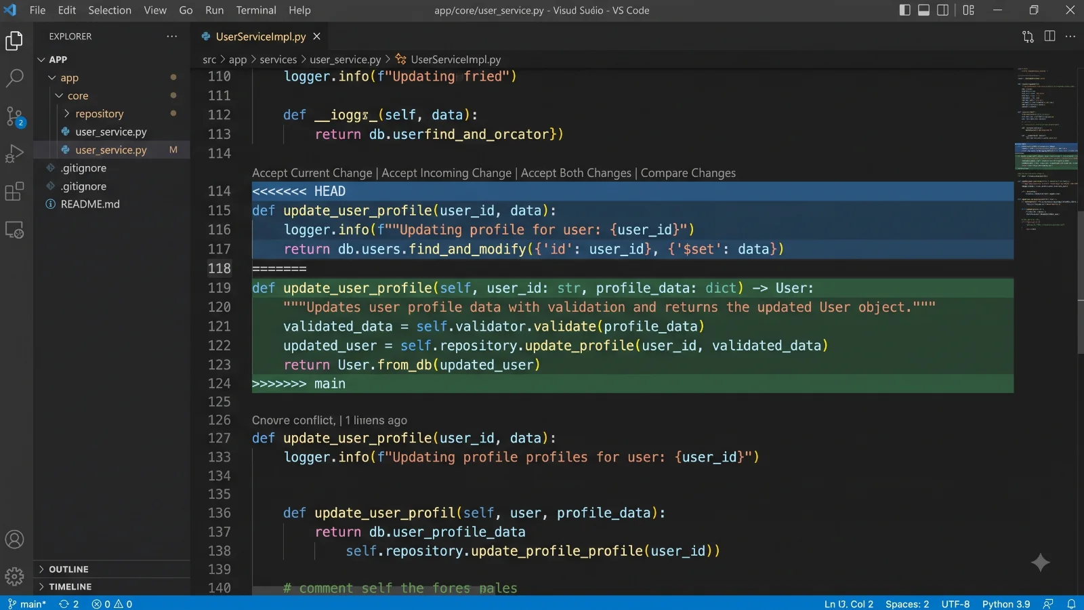This screenshot has width=1084, height=610.
Task: Open the Selection menu
Action: point(110,10)
